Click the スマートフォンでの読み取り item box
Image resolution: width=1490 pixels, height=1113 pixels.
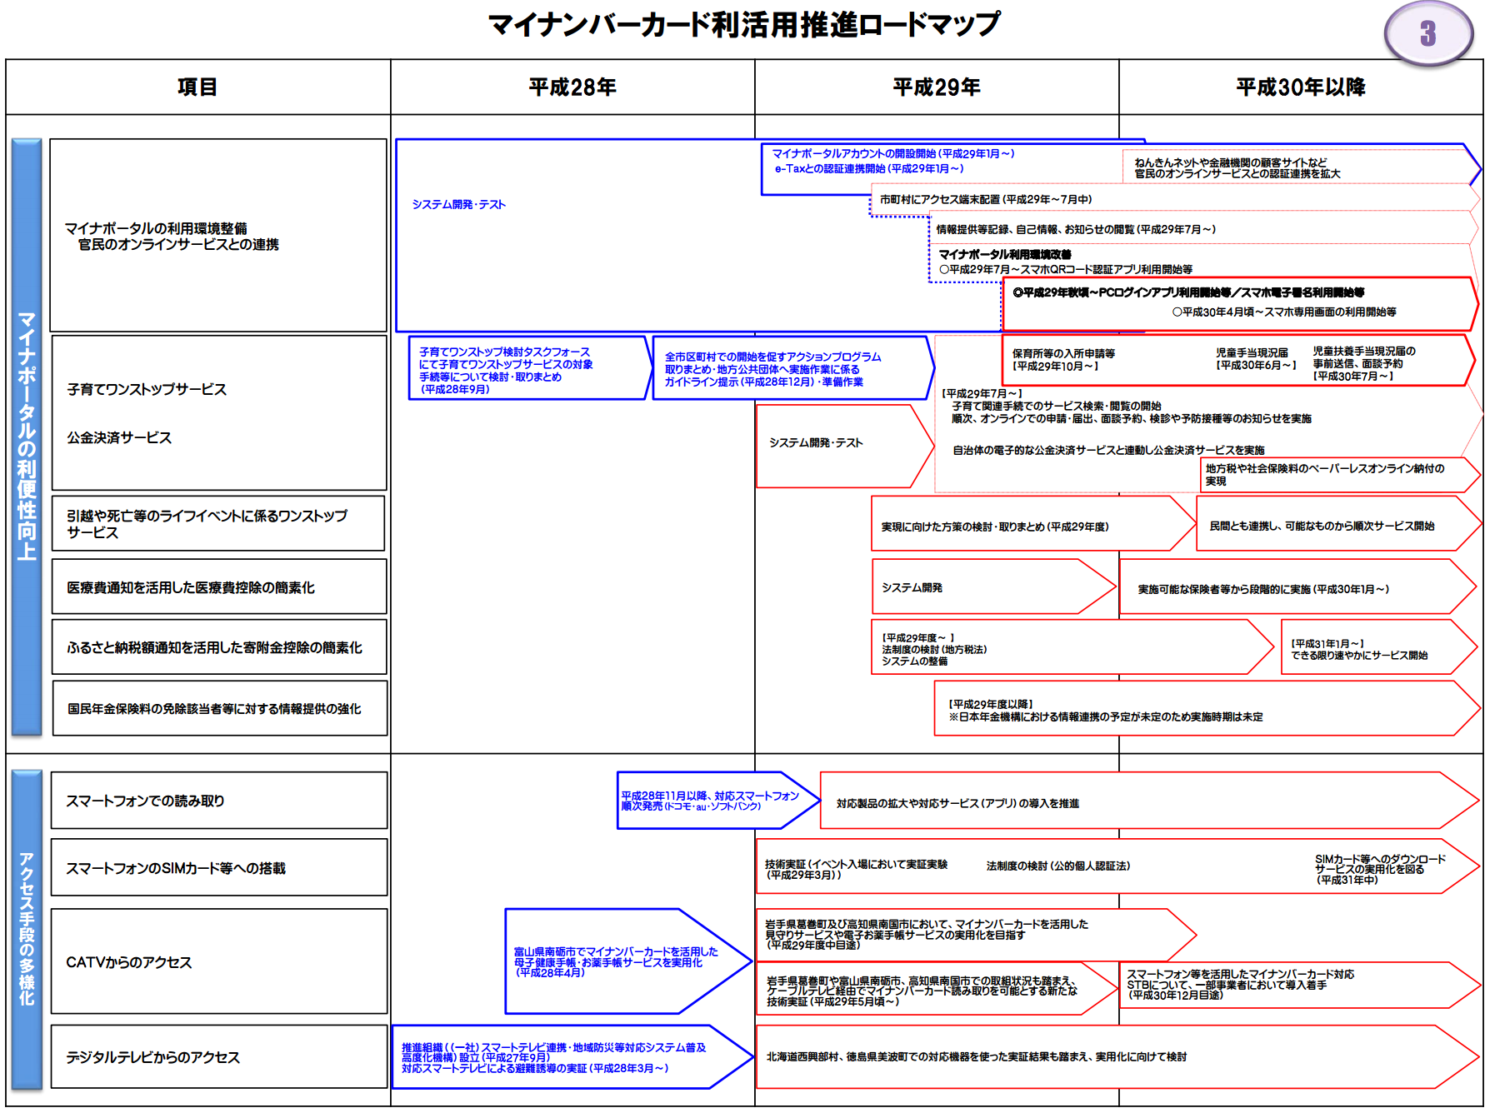click(x=219, y=800)
